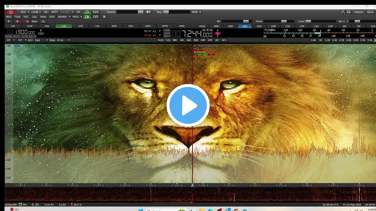376x211 pixels.
Task: Select the DIGU mode tab
Action: [148, 26]
